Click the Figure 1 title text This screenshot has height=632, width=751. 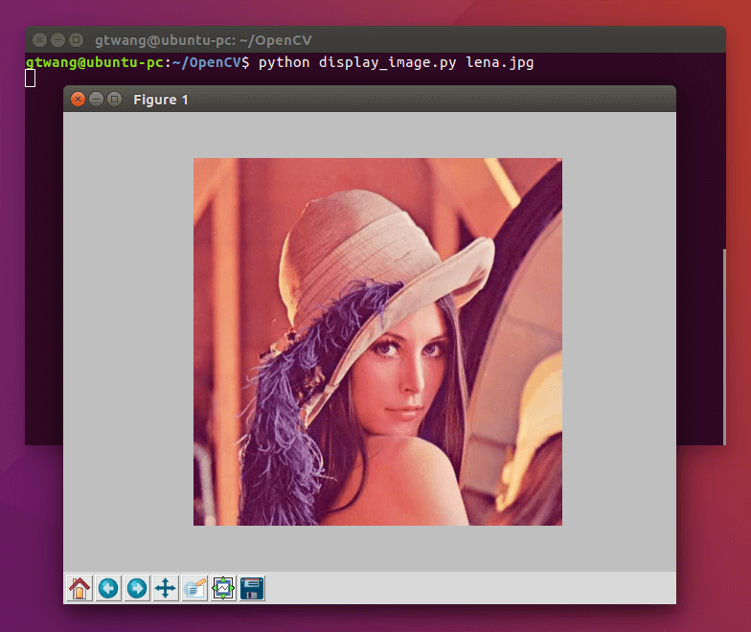pos(161,100)
